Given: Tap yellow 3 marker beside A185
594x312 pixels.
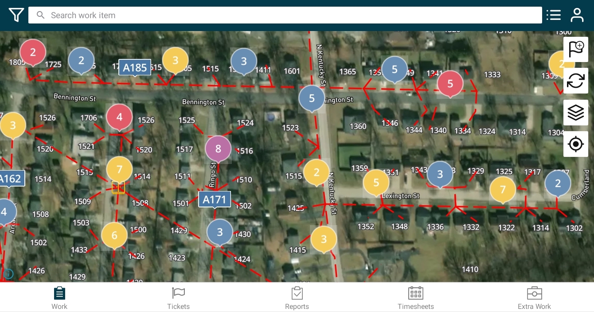Looking at the screenshot, I should click(175, 61).
